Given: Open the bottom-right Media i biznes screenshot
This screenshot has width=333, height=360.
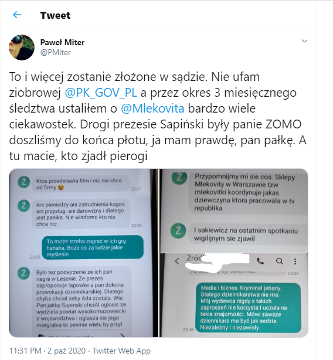Looking at the screenshot, I should tap(234, 296).
